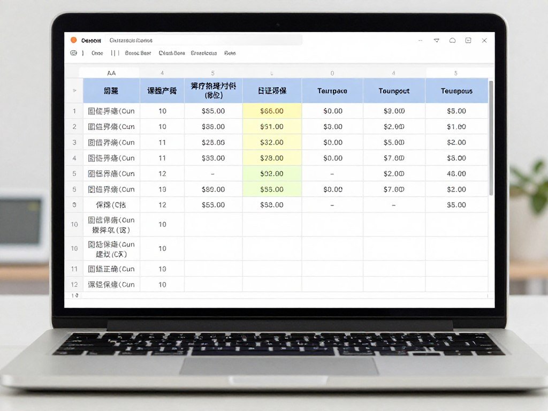Viewport: 548px width, 411px height.
Task: Click the cell showing $38.00 in row 2
Action: point(213,126)
